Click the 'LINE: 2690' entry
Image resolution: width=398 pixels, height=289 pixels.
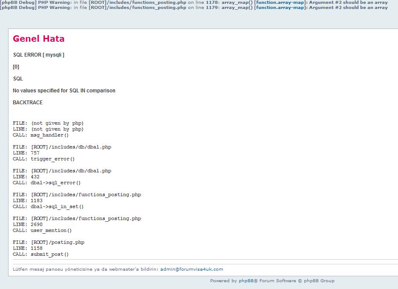[28, 224]
